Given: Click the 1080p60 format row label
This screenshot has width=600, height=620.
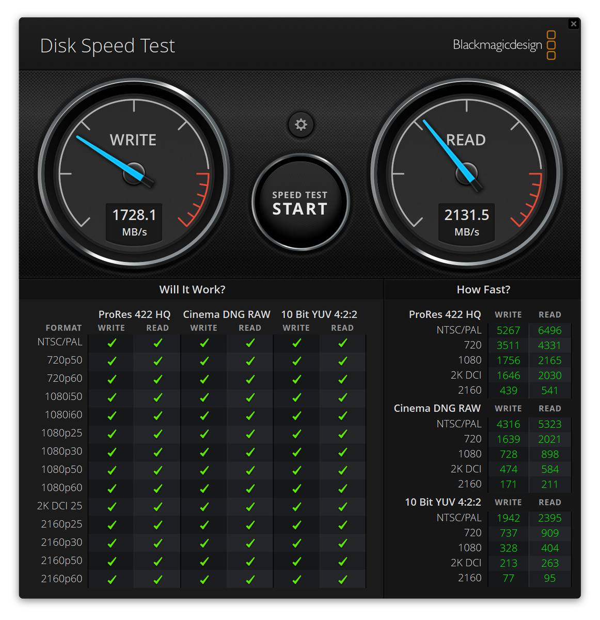Looking at the screenshot, I should tap(62, 487).
